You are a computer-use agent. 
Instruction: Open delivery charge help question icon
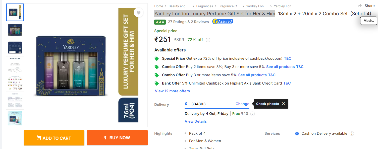253,114
